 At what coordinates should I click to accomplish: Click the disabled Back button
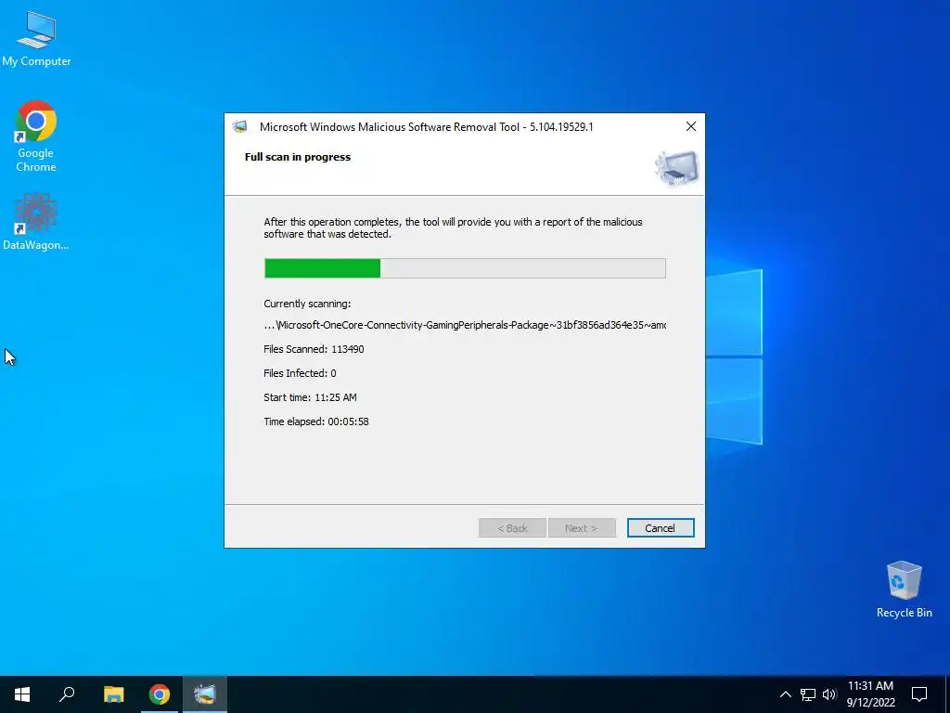(x=512, y=528)
